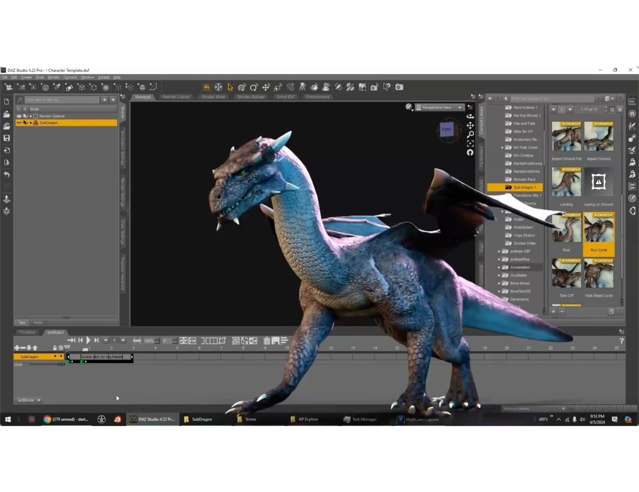This screenshot has height=492, width=639.
Task: Click the lock icon in the aniMate2 panel
Action: click(54, 348)
